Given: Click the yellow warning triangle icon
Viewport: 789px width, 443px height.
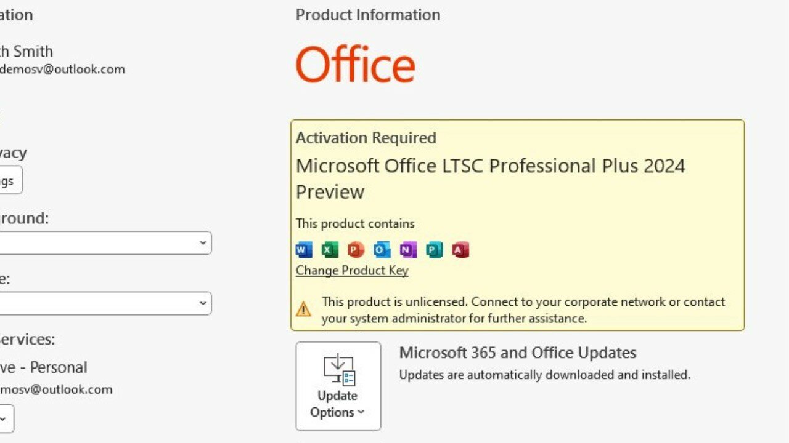Looking at the screenshot, I should click(x=303, y=309).
